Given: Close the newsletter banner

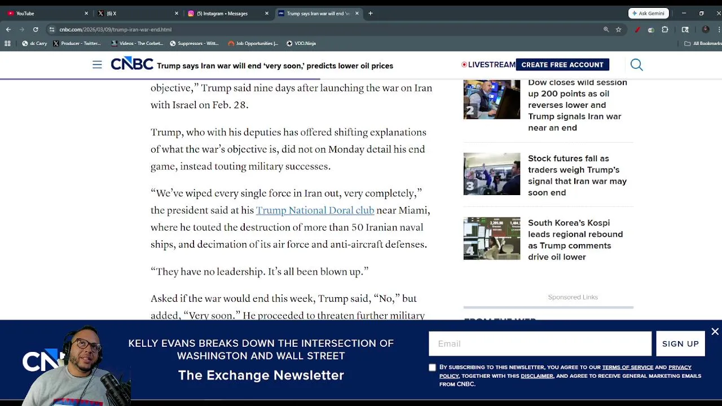Looking at the screenshot, I should point(715,332).
